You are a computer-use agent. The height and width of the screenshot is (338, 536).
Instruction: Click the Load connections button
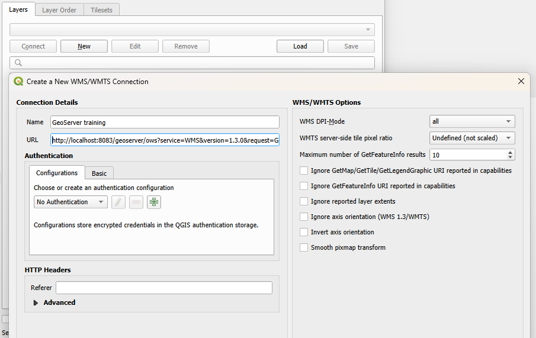pos(300,46)
